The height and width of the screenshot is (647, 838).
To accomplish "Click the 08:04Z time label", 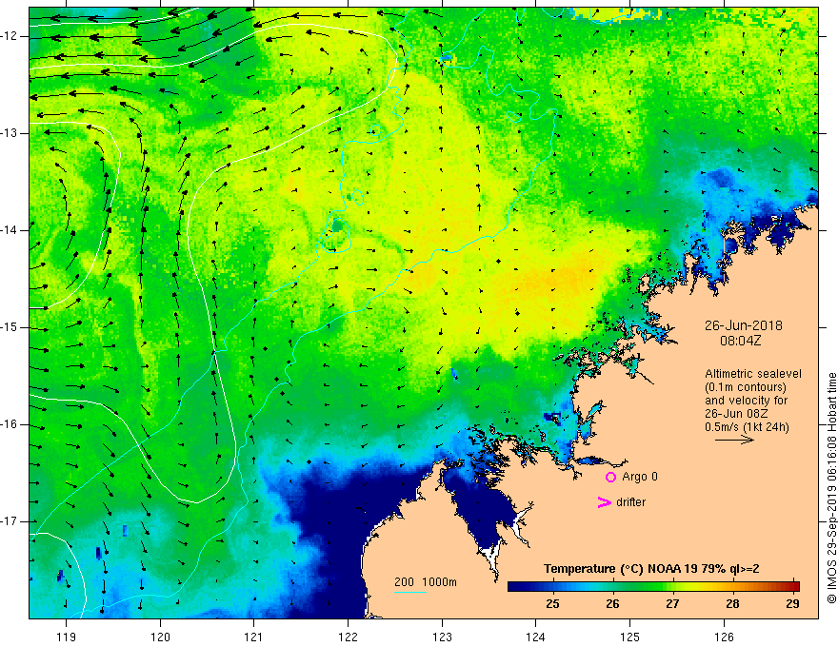I will click(x=740, y=341).
